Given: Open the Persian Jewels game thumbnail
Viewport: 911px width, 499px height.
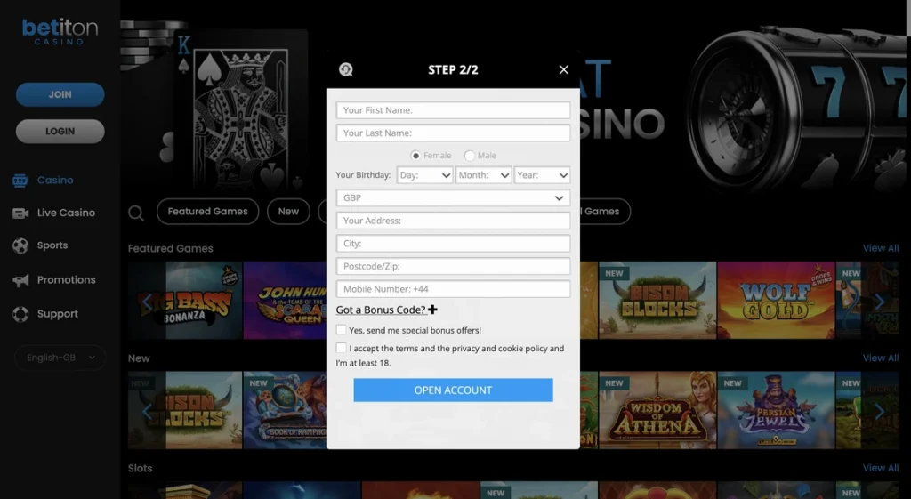Looking at the screenshot, I should tap(776, 411).
